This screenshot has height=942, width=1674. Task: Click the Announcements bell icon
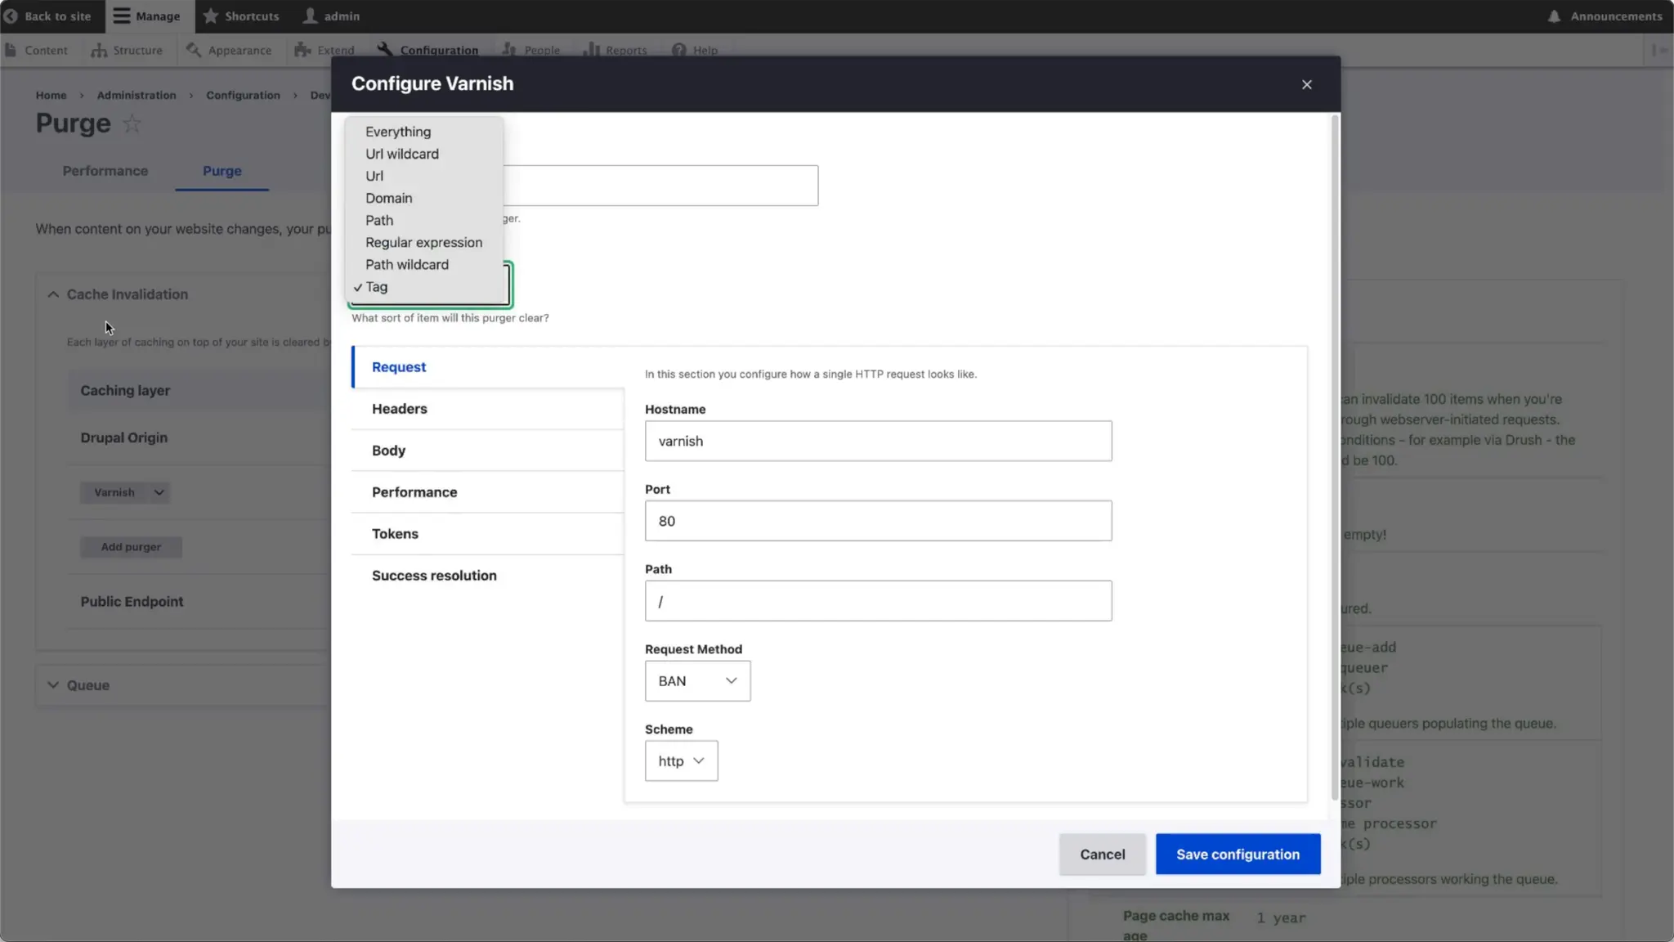(x=1554, y=16)
